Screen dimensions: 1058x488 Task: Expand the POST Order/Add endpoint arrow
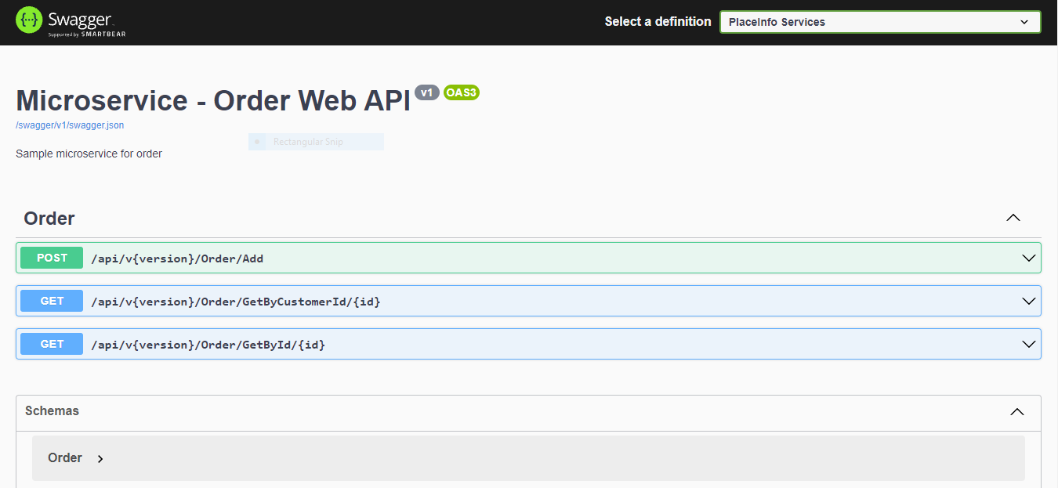1029,258
